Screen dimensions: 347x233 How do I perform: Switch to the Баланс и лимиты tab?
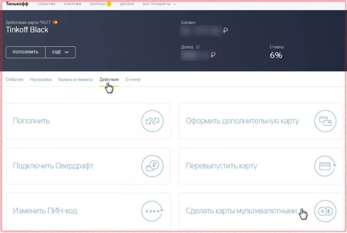point(75,79)
